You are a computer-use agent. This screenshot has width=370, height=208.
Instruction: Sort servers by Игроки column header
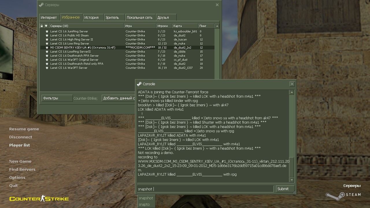coord(164,26)
